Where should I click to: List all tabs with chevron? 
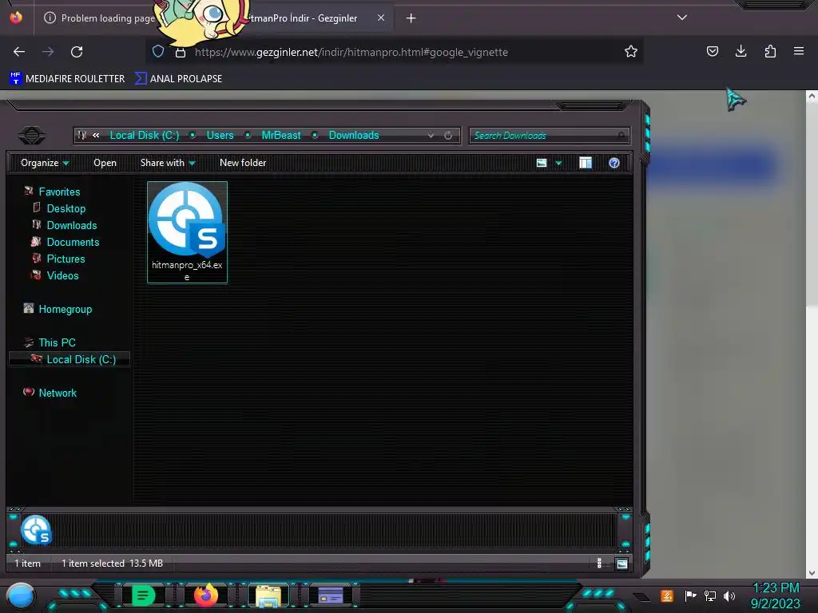[x=682, y=18]
